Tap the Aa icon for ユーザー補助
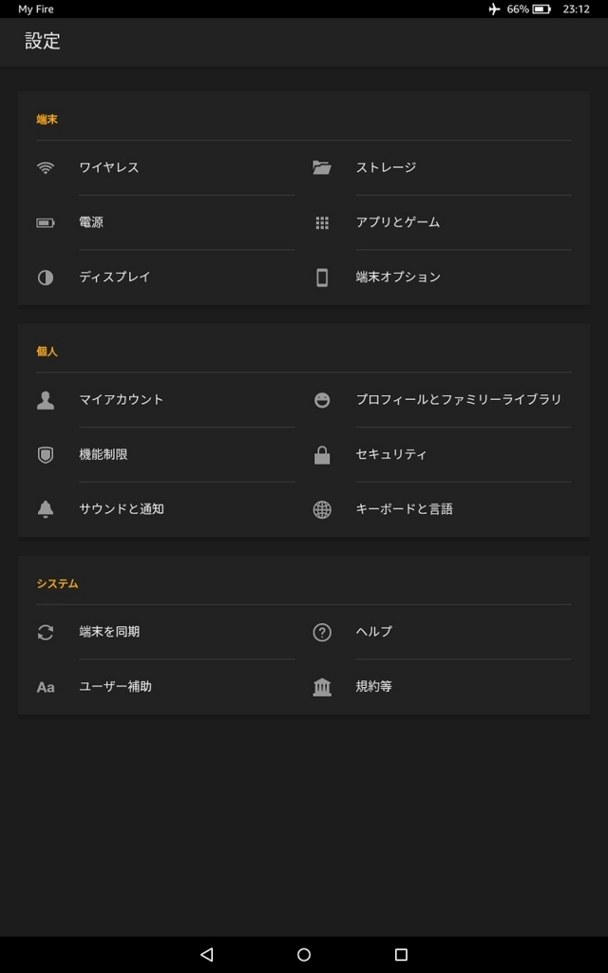The height and width of the screenshot is (973, 608). coord(45,686)
